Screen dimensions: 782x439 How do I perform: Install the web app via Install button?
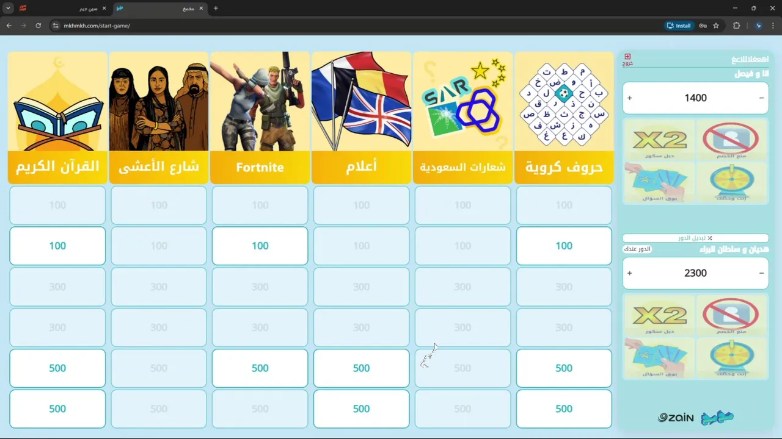coord(679,26)
